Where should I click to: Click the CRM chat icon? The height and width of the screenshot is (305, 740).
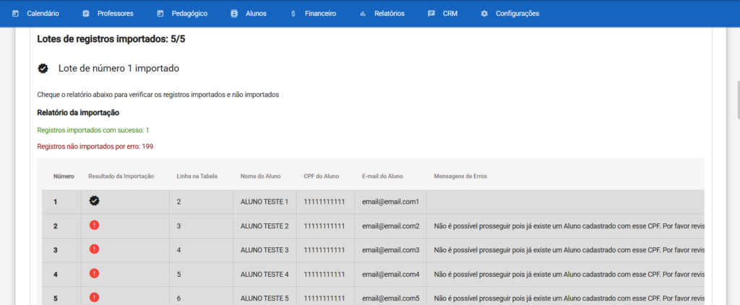point(431,14)
